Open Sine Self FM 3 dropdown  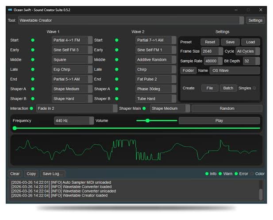(72, 50)
